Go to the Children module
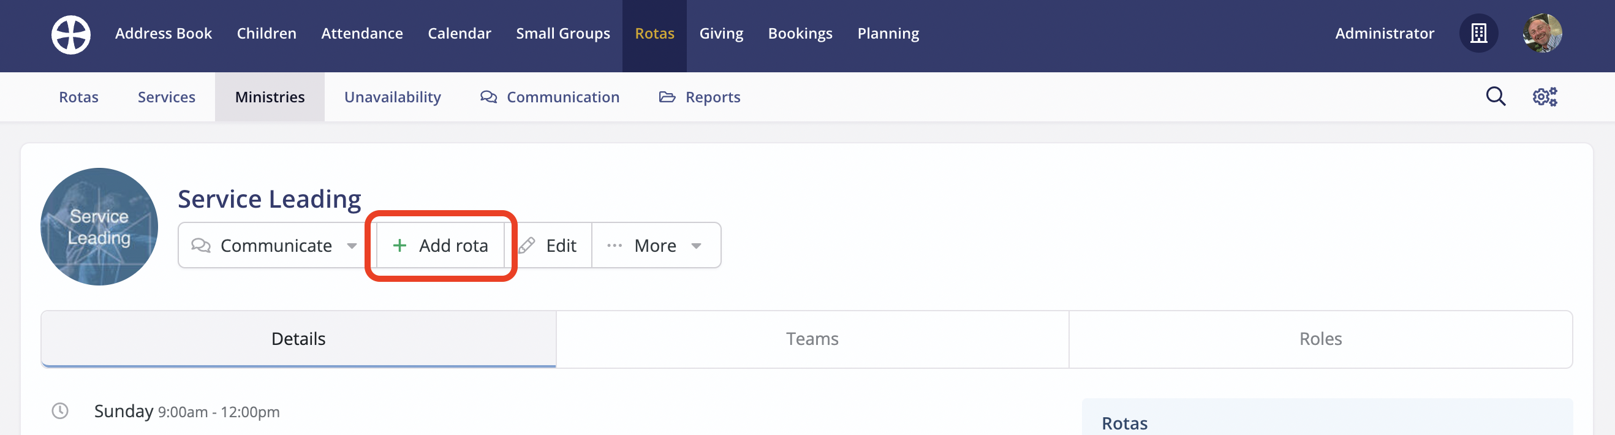 267,33
